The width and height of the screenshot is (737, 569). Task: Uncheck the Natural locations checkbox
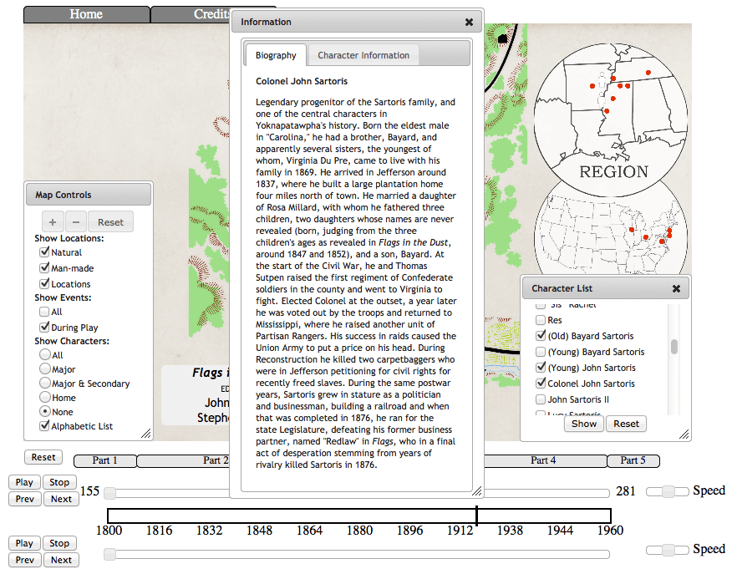pos(45,252)
